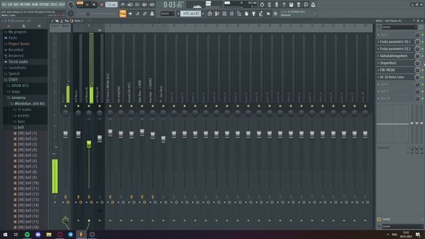Expand FIN-MICRO effect slot arrow

pos(379,70)
